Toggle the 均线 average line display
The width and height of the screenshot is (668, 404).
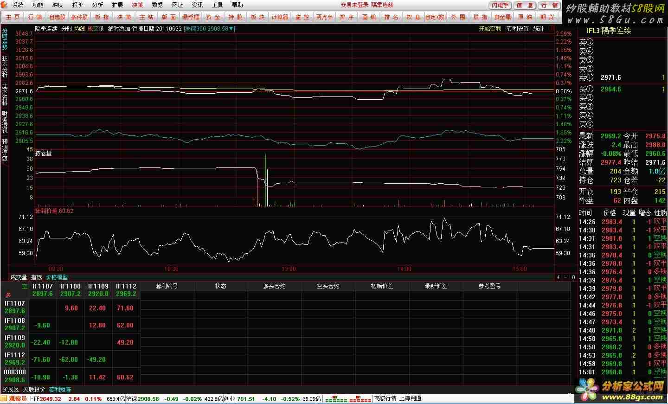80,29
